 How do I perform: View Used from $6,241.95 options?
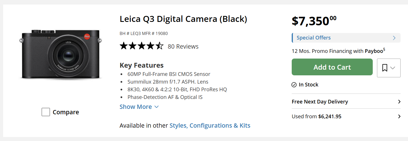click(346, 116)
